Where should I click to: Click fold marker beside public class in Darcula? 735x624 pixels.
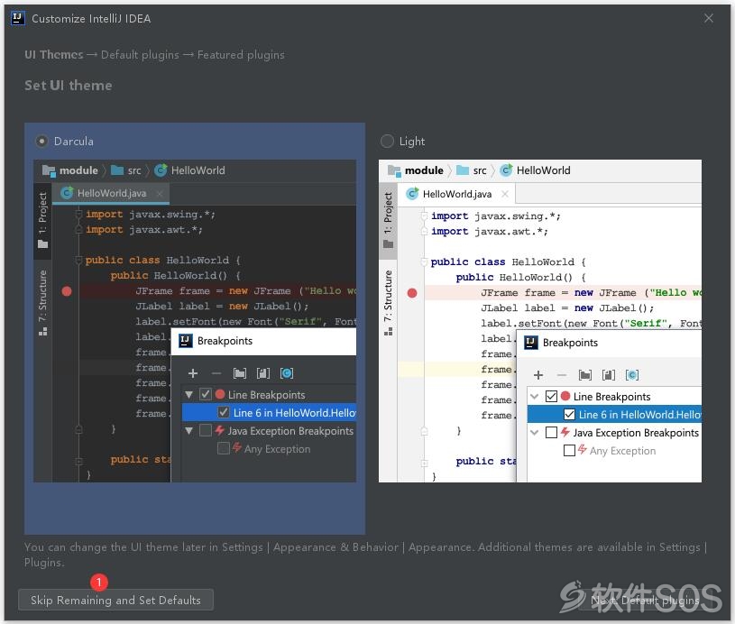[78, 261]
